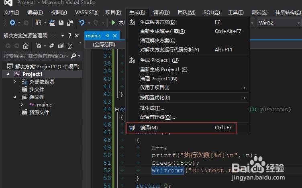
Task: Open the 工具(T) menu
Action: point(236,12)
